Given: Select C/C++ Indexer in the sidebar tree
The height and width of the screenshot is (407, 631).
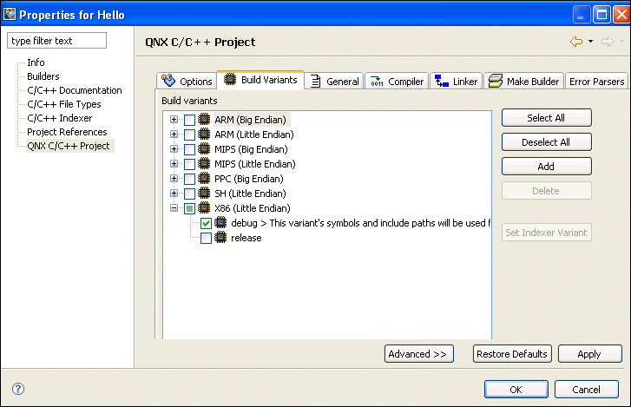Looking at the screenshot, I should [x=59, y=118].
